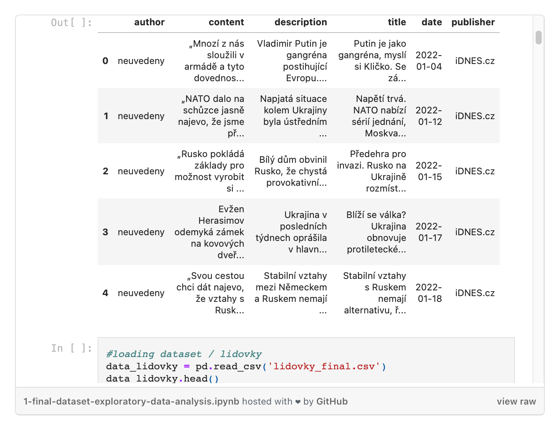Select the #loading dataset / lidovky comment line
Image resolution: width=559 pixels, height=426 pixels.
click(x=184, y=354)
